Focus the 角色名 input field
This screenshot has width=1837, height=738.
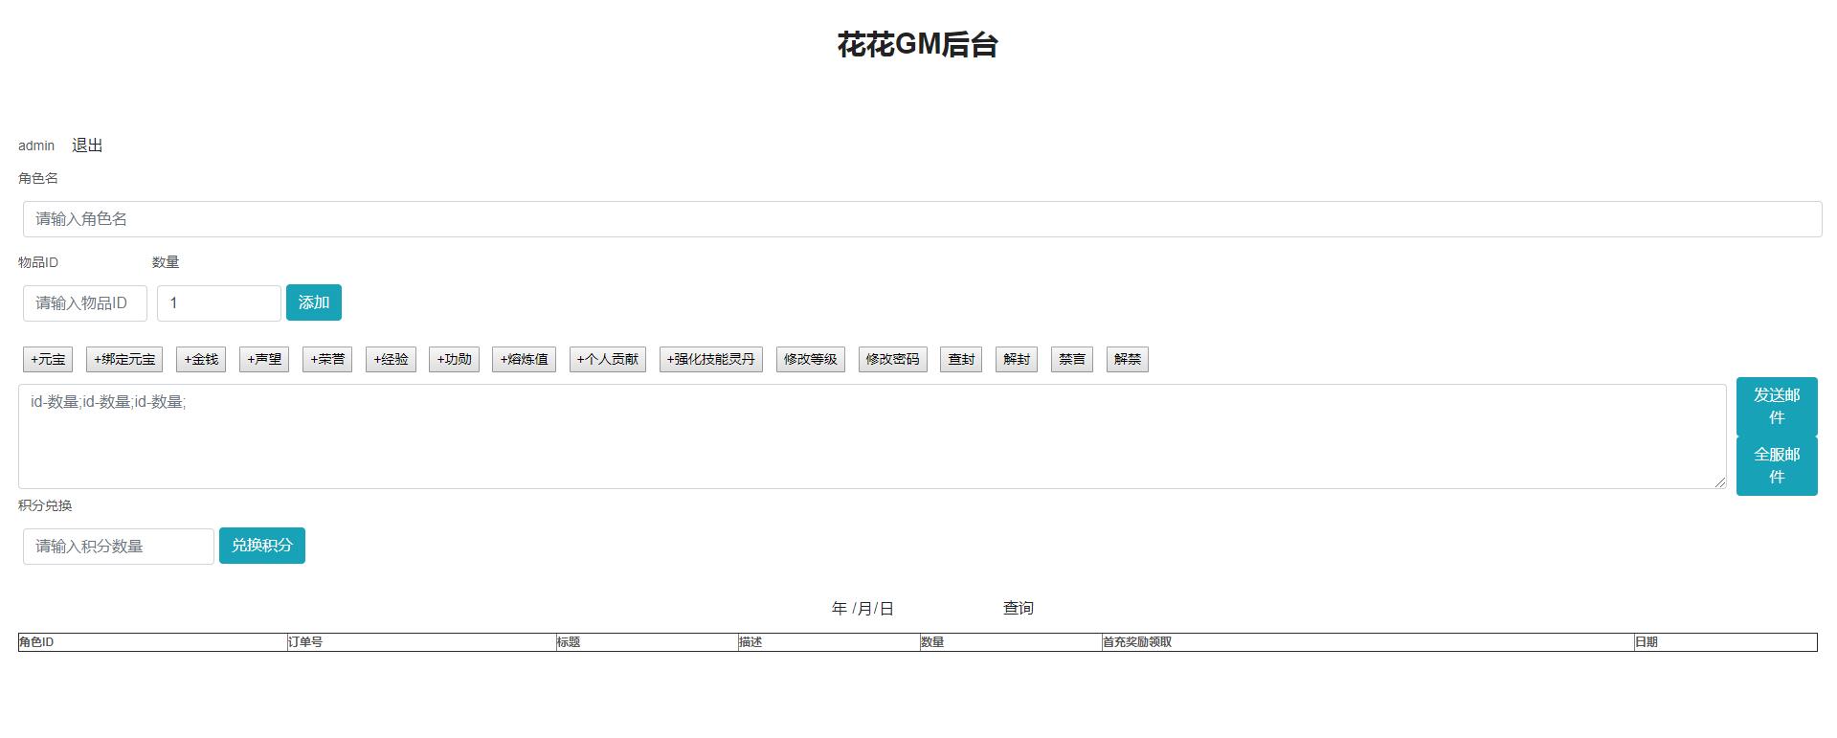[921, 219]
